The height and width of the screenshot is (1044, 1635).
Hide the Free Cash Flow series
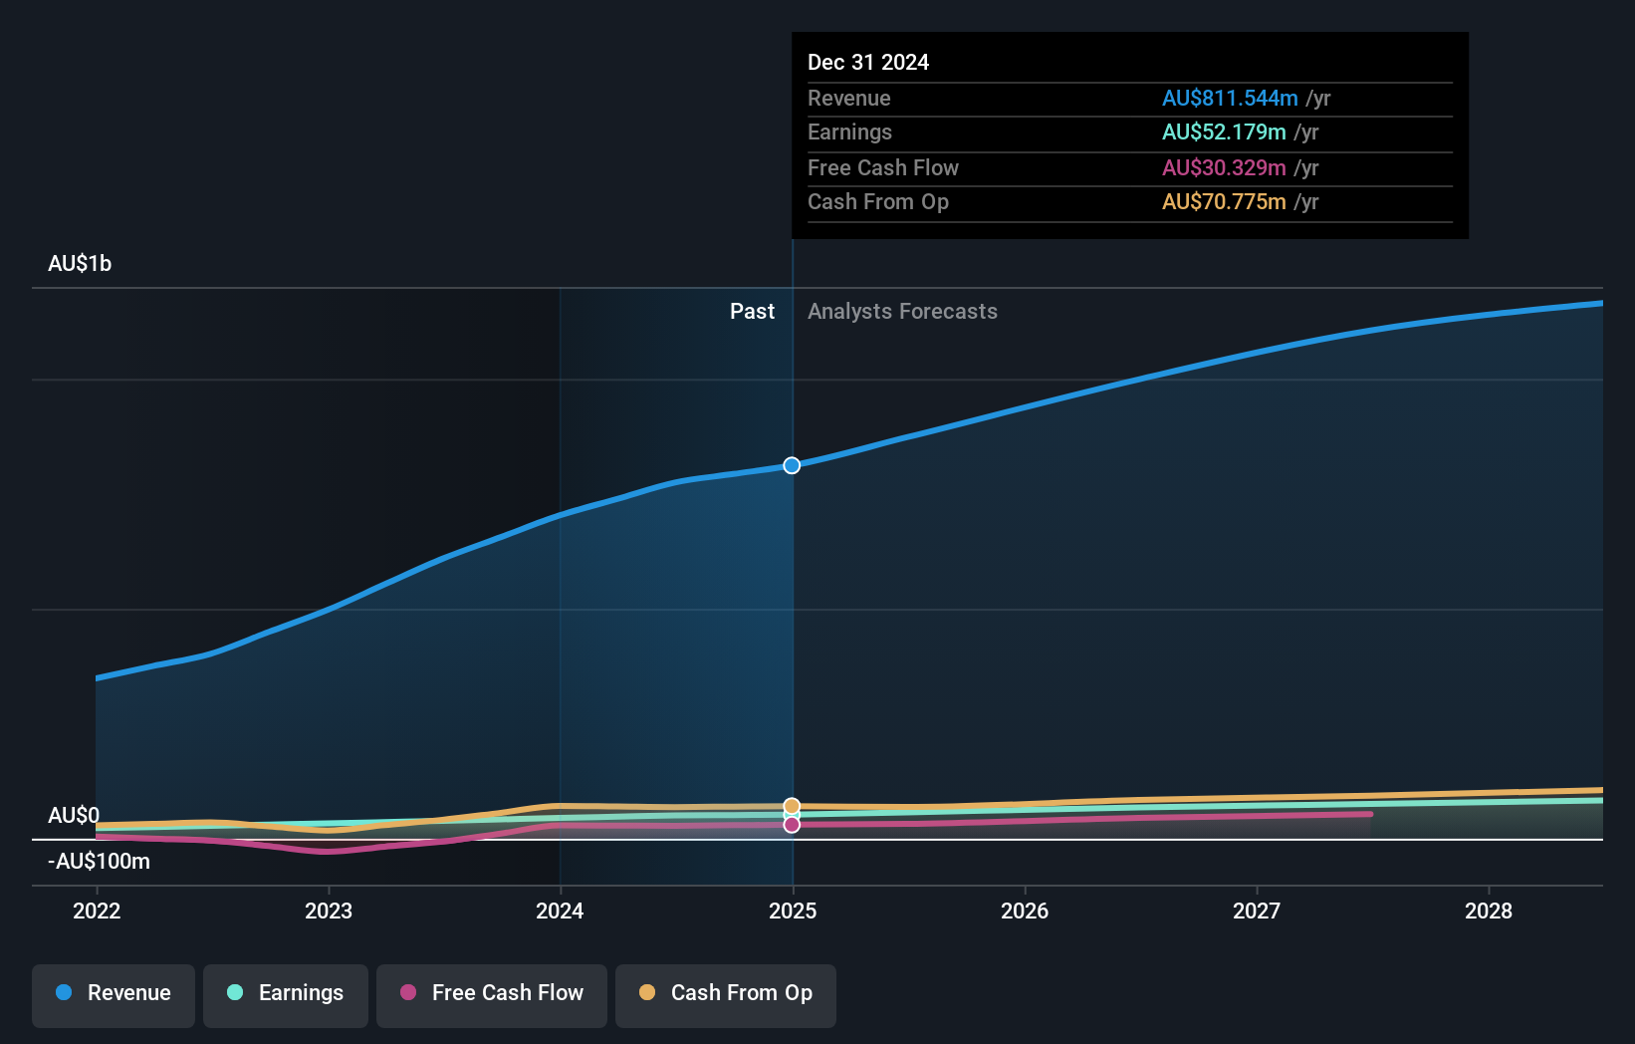(x=491, y=993)
